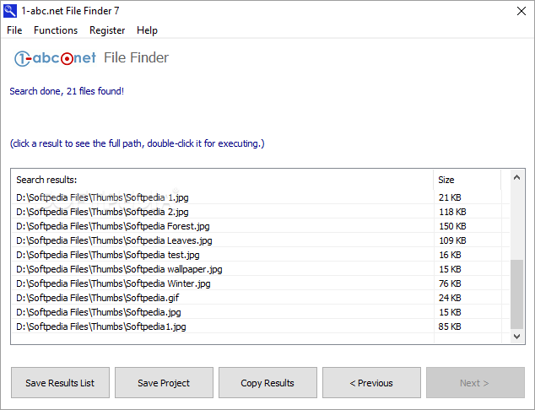Click the Save Results List button
This screenshot has height=410, width=535.
[x=60, y=383]
